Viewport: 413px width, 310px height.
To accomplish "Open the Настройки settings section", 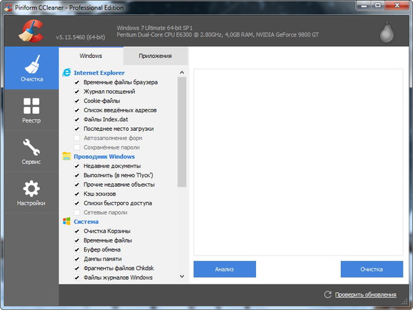I will pyautogui.click(x=31, y=193).
